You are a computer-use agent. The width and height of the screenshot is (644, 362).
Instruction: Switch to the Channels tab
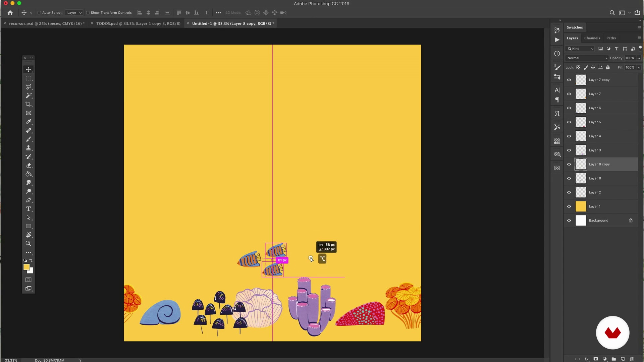592,38
